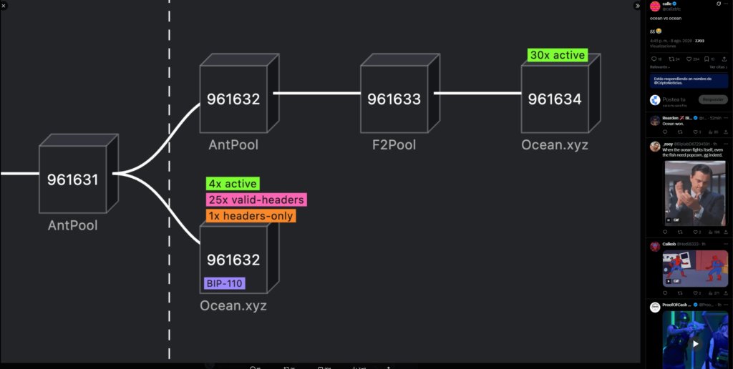Viewport: 733px width, 369px height.
Task: Click the 'BIP-110' purple label
Action: point(224,283)
